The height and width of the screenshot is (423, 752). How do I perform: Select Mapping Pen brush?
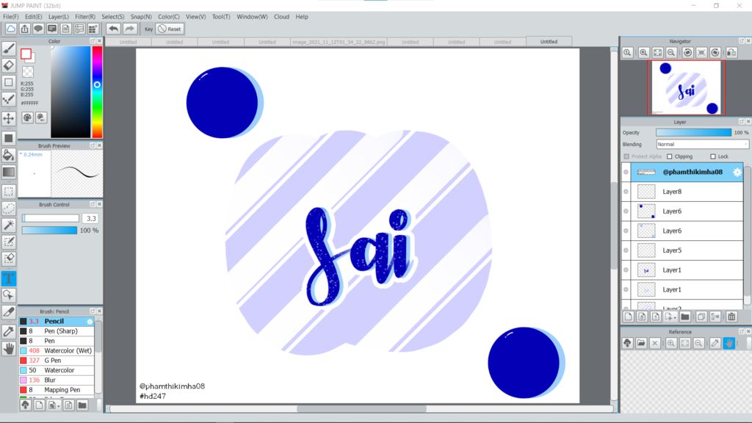pos(57,390)
